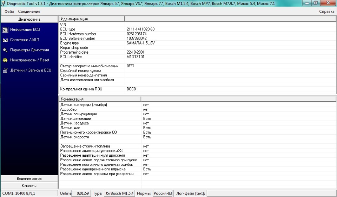Select Дата изготовления автомобиля row

pos(197,80)
